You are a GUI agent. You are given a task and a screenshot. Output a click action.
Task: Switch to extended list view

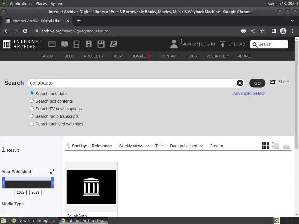(276, 145)
